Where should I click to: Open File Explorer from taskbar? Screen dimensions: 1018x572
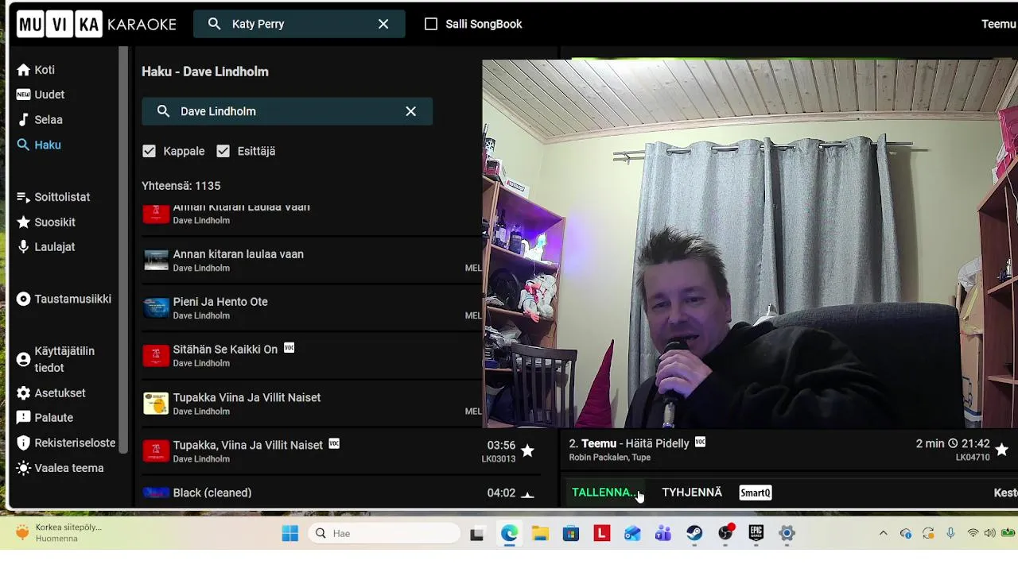click(540, 534)
